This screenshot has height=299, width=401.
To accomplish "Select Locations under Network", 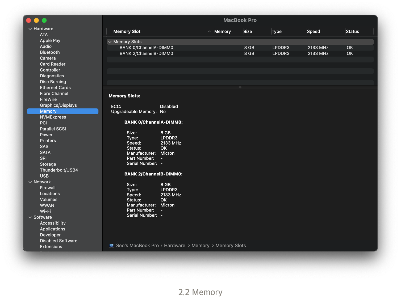I will click(x=50, y=194).
